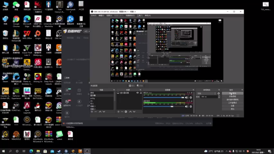The width and height of the screenshot is (274, 154).
Task: Increase transition duration with up arrow
Action: [x=219, y=96]
